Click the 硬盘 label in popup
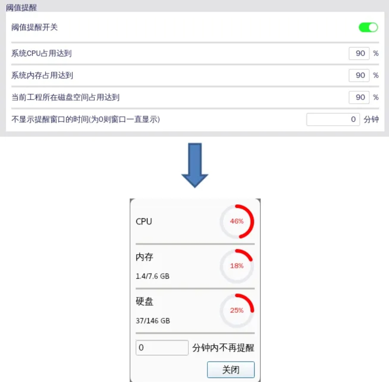The width and height of the screenshot is (389, 382). click(x=144, y=302)
